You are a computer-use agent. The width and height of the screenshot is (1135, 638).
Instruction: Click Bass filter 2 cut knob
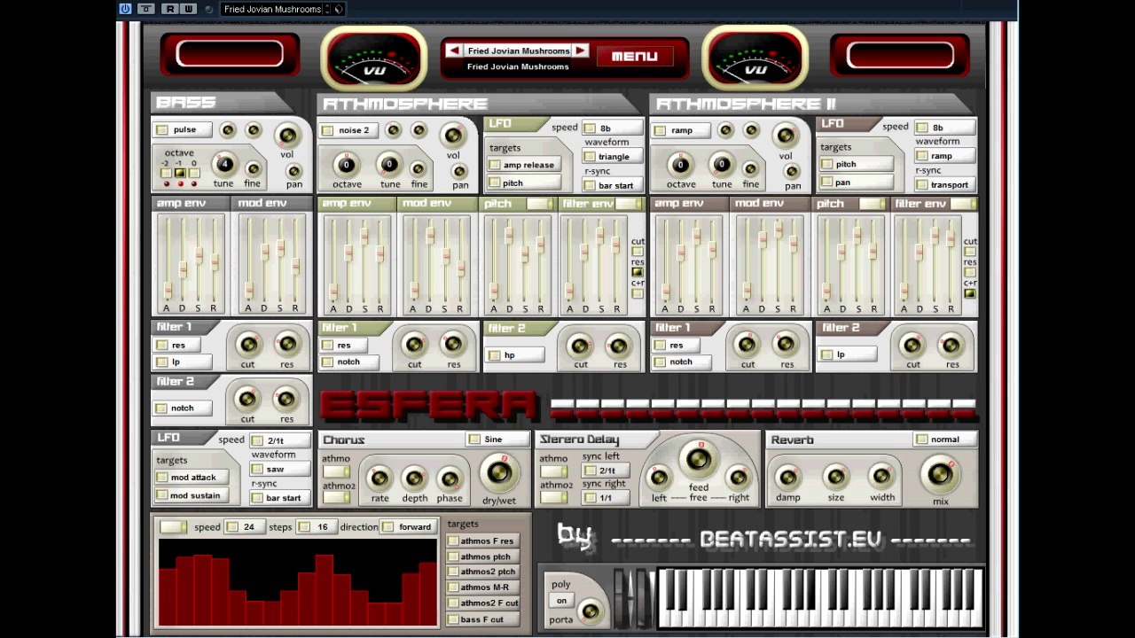(x=247, y=399)
